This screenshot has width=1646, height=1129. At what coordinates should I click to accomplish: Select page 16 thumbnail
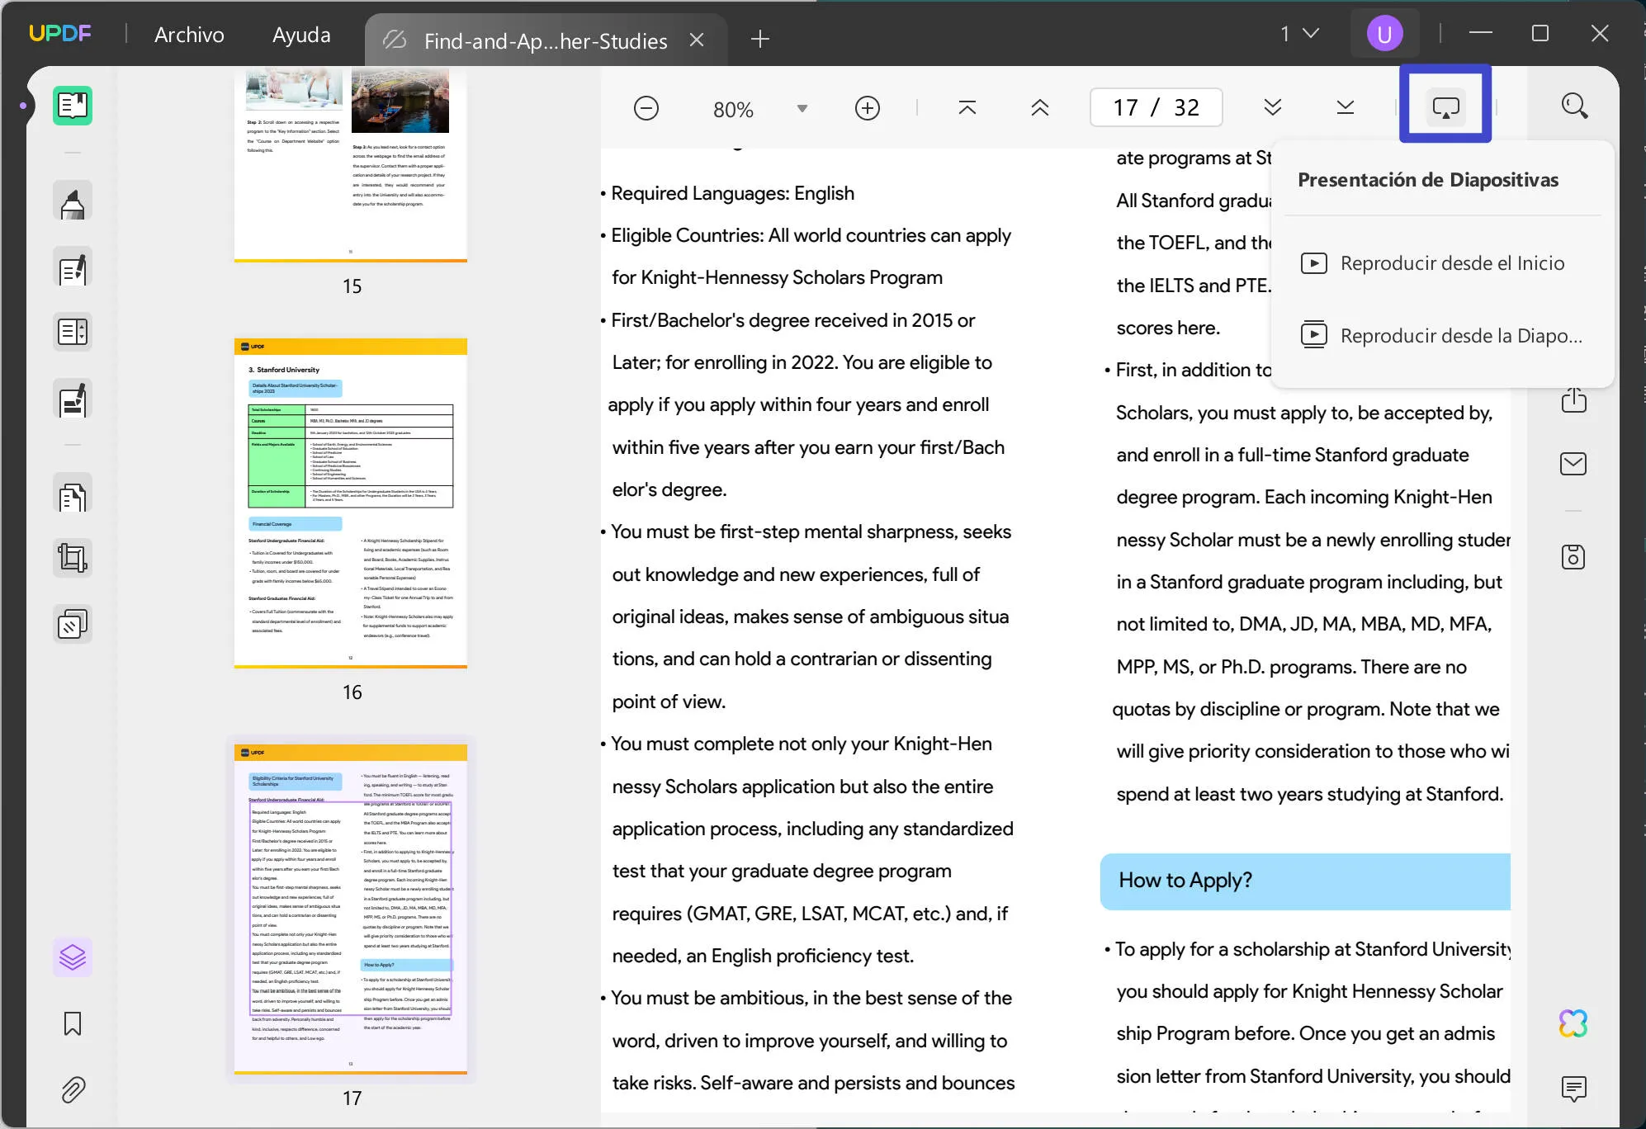click(x=351, y=503)
